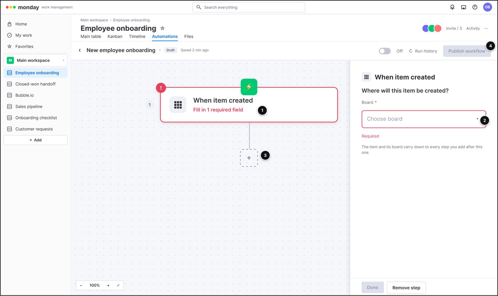Open Favorites in the sidebar
Image resolution: width=498 pixels, height=296 pixels.
tap(36, 47)
